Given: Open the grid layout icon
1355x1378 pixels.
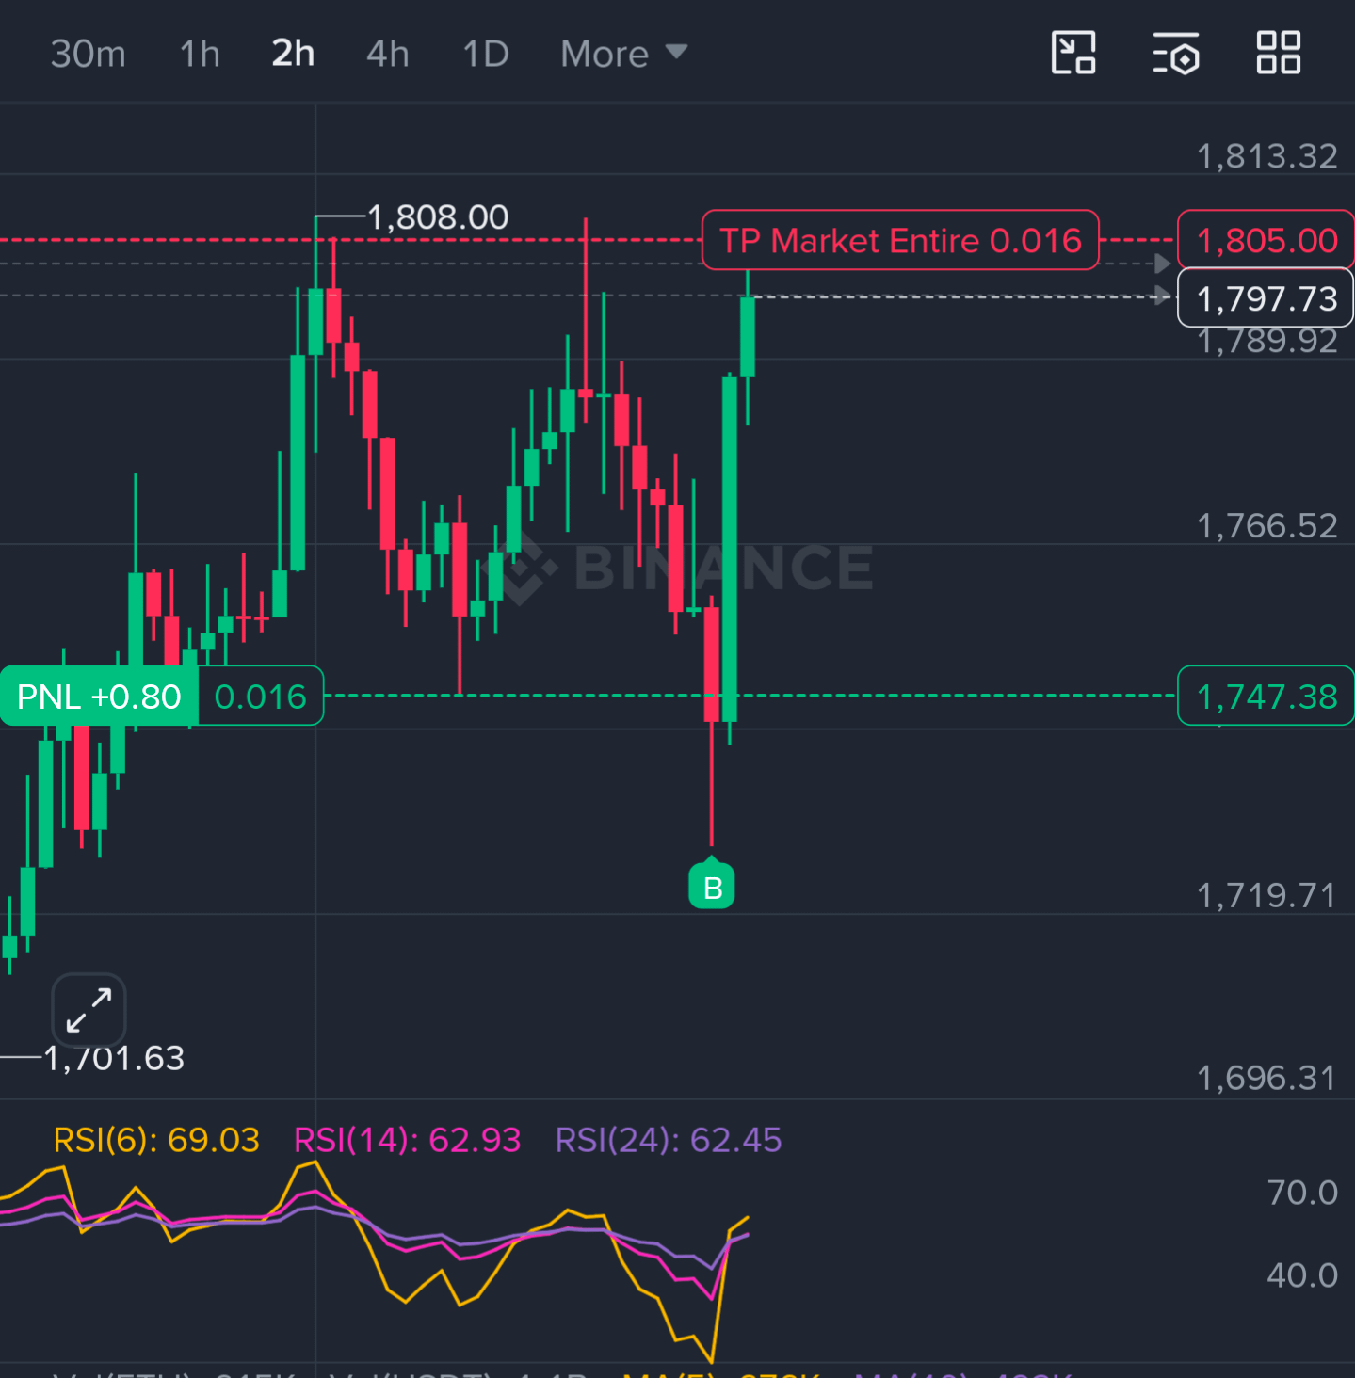Looking at the screenshot, I should pyautogui.click(x=1279, y=53).
